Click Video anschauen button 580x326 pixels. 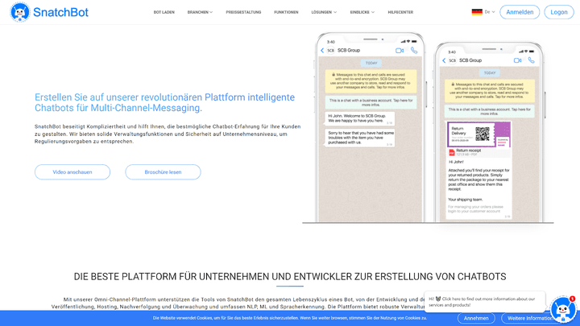(72, 172)
